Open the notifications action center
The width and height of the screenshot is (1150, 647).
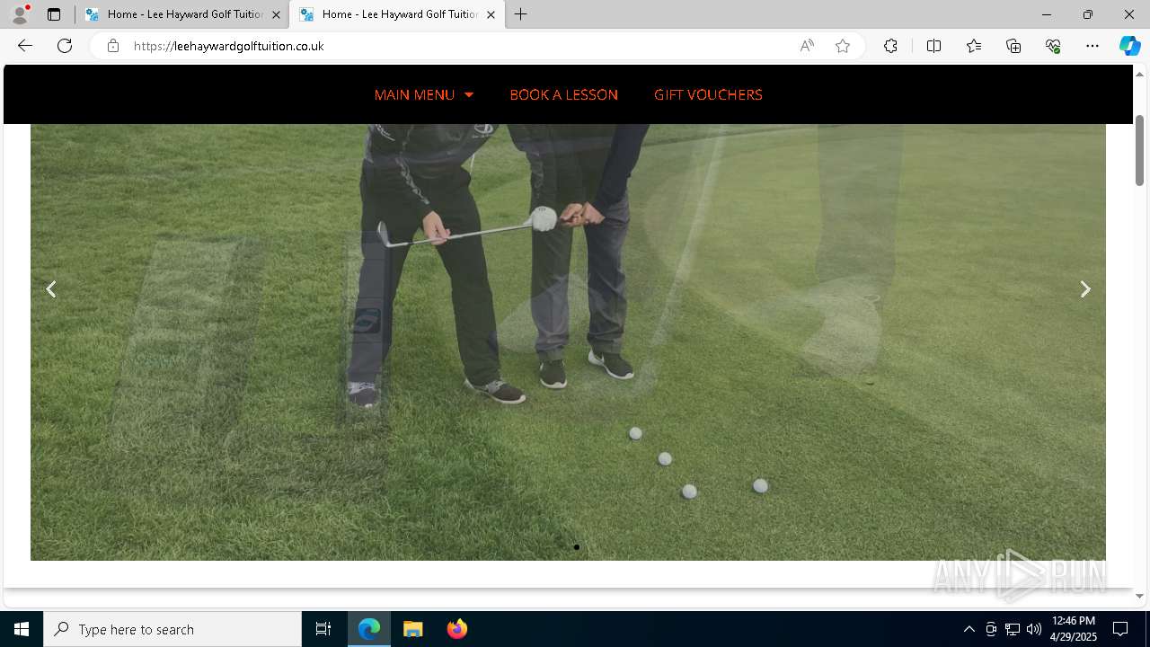point(1120,629)
